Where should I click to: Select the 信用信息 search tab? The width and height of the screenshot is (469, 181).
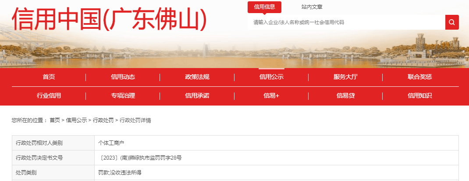[x=264, y=7]
